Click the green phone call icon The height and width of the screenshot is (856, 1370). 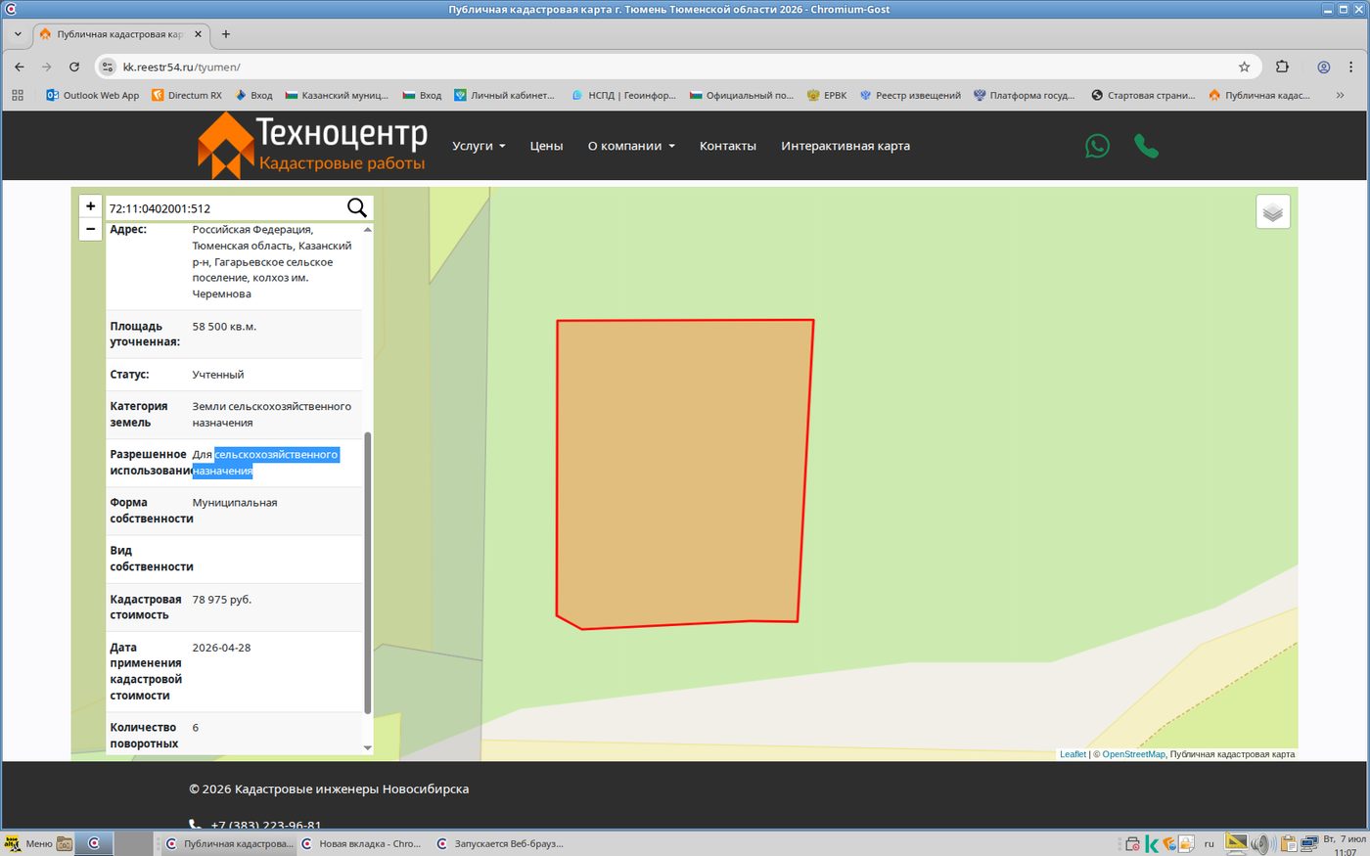pyautogui.click(x=1146, y=146)
